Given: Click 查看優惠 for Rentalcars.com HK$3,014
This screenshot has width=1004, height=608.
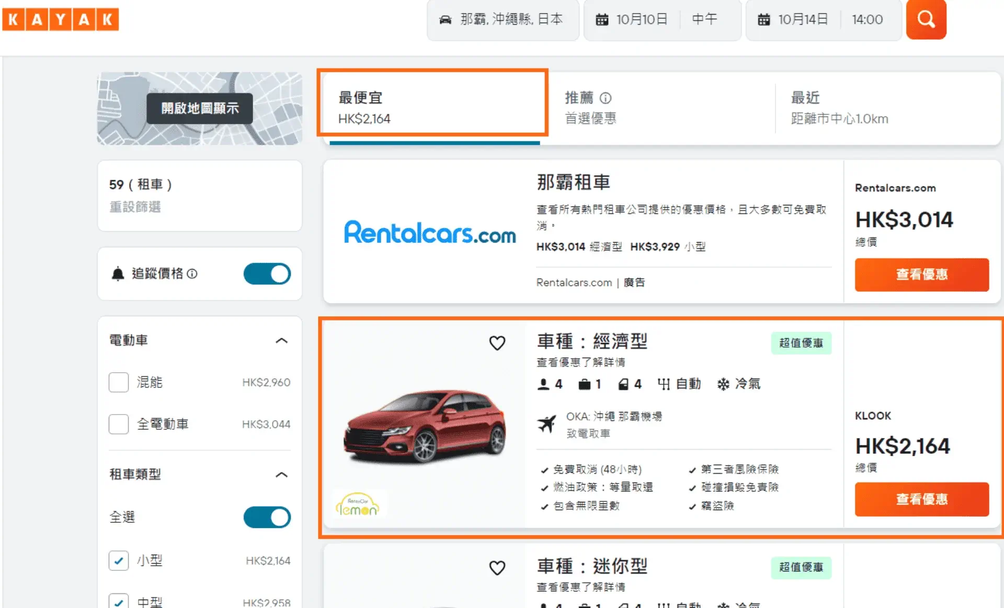Looking at the screenshot, I should point(922,274).
